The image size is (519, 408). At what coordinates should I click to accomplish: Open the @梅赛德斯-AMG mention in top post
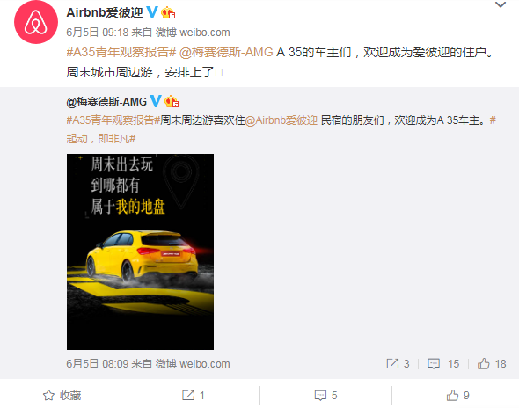pyautogui.click(x=226, y=52)
